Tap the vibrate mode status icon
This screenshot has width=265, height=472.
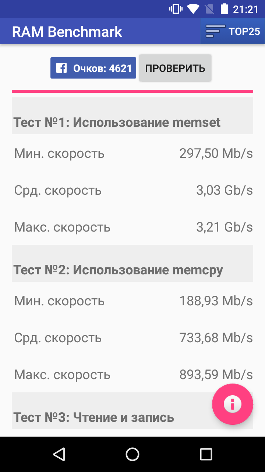tap(176, 9)
